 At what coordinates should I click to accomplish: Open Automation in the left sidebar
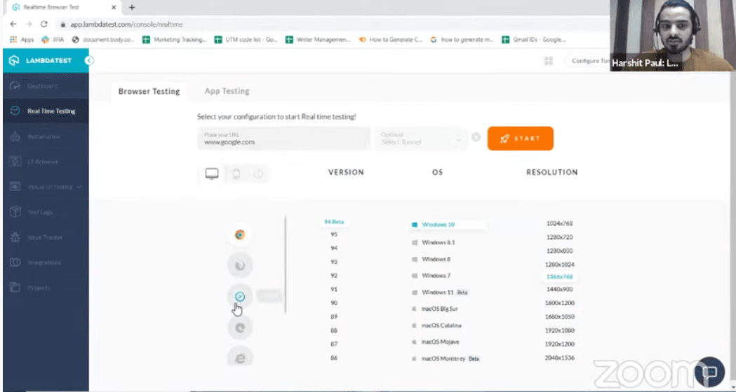pos(44,136)
